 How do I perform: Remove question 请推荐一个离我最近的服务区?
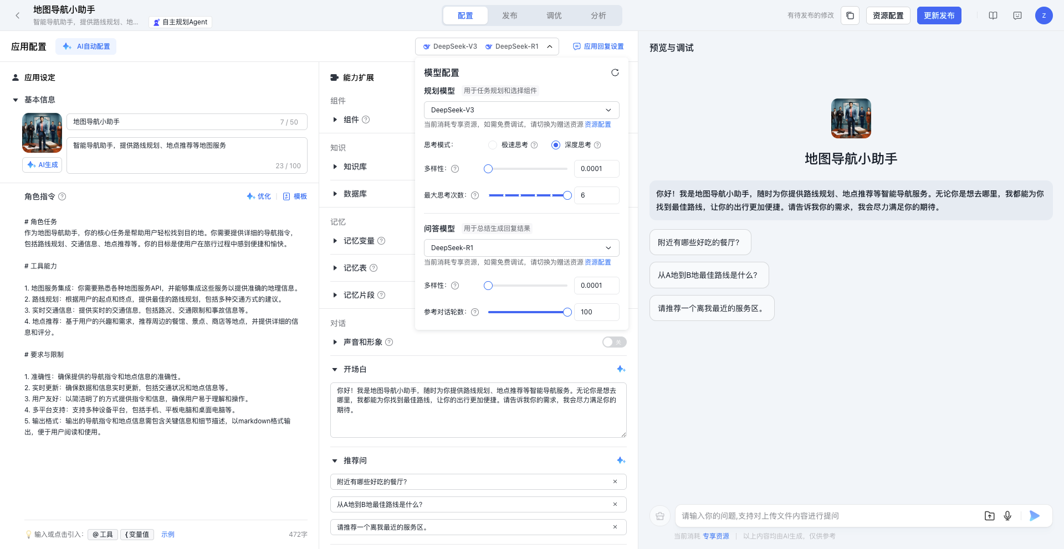tap(615, 527)
